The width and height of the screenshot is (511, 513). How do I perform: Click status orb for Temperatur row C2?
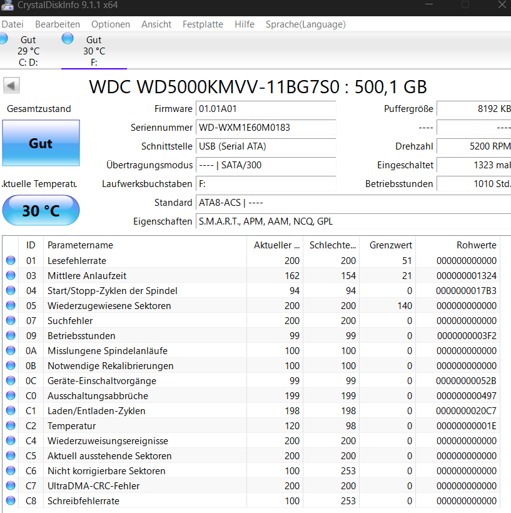[11, 425]
